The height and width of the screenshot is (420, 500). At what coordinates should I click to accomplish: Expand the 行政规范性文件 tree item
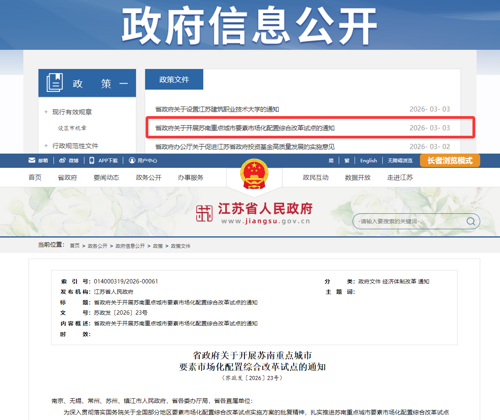tap(46, 146)
